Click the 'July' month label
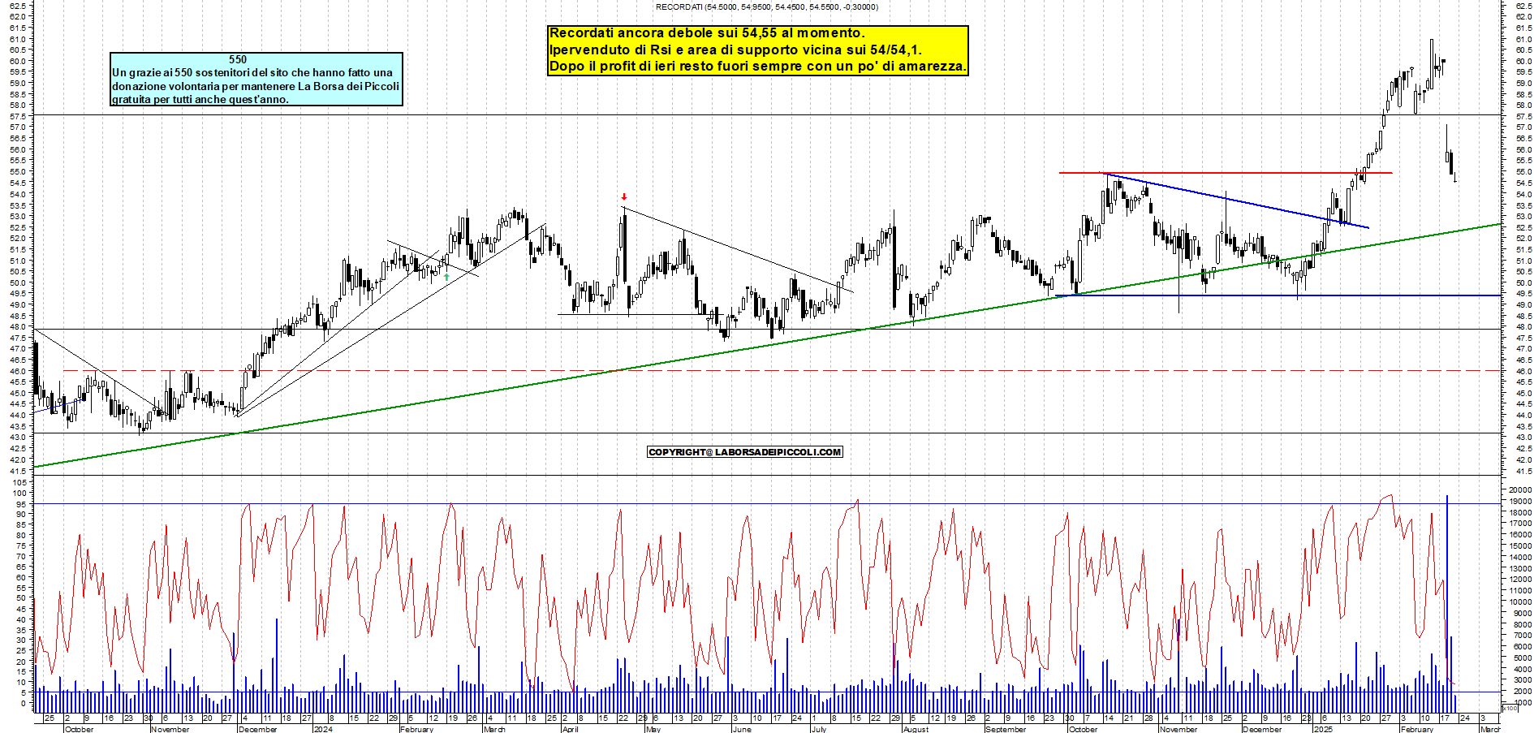The image size is (1534, 733). 819,729
